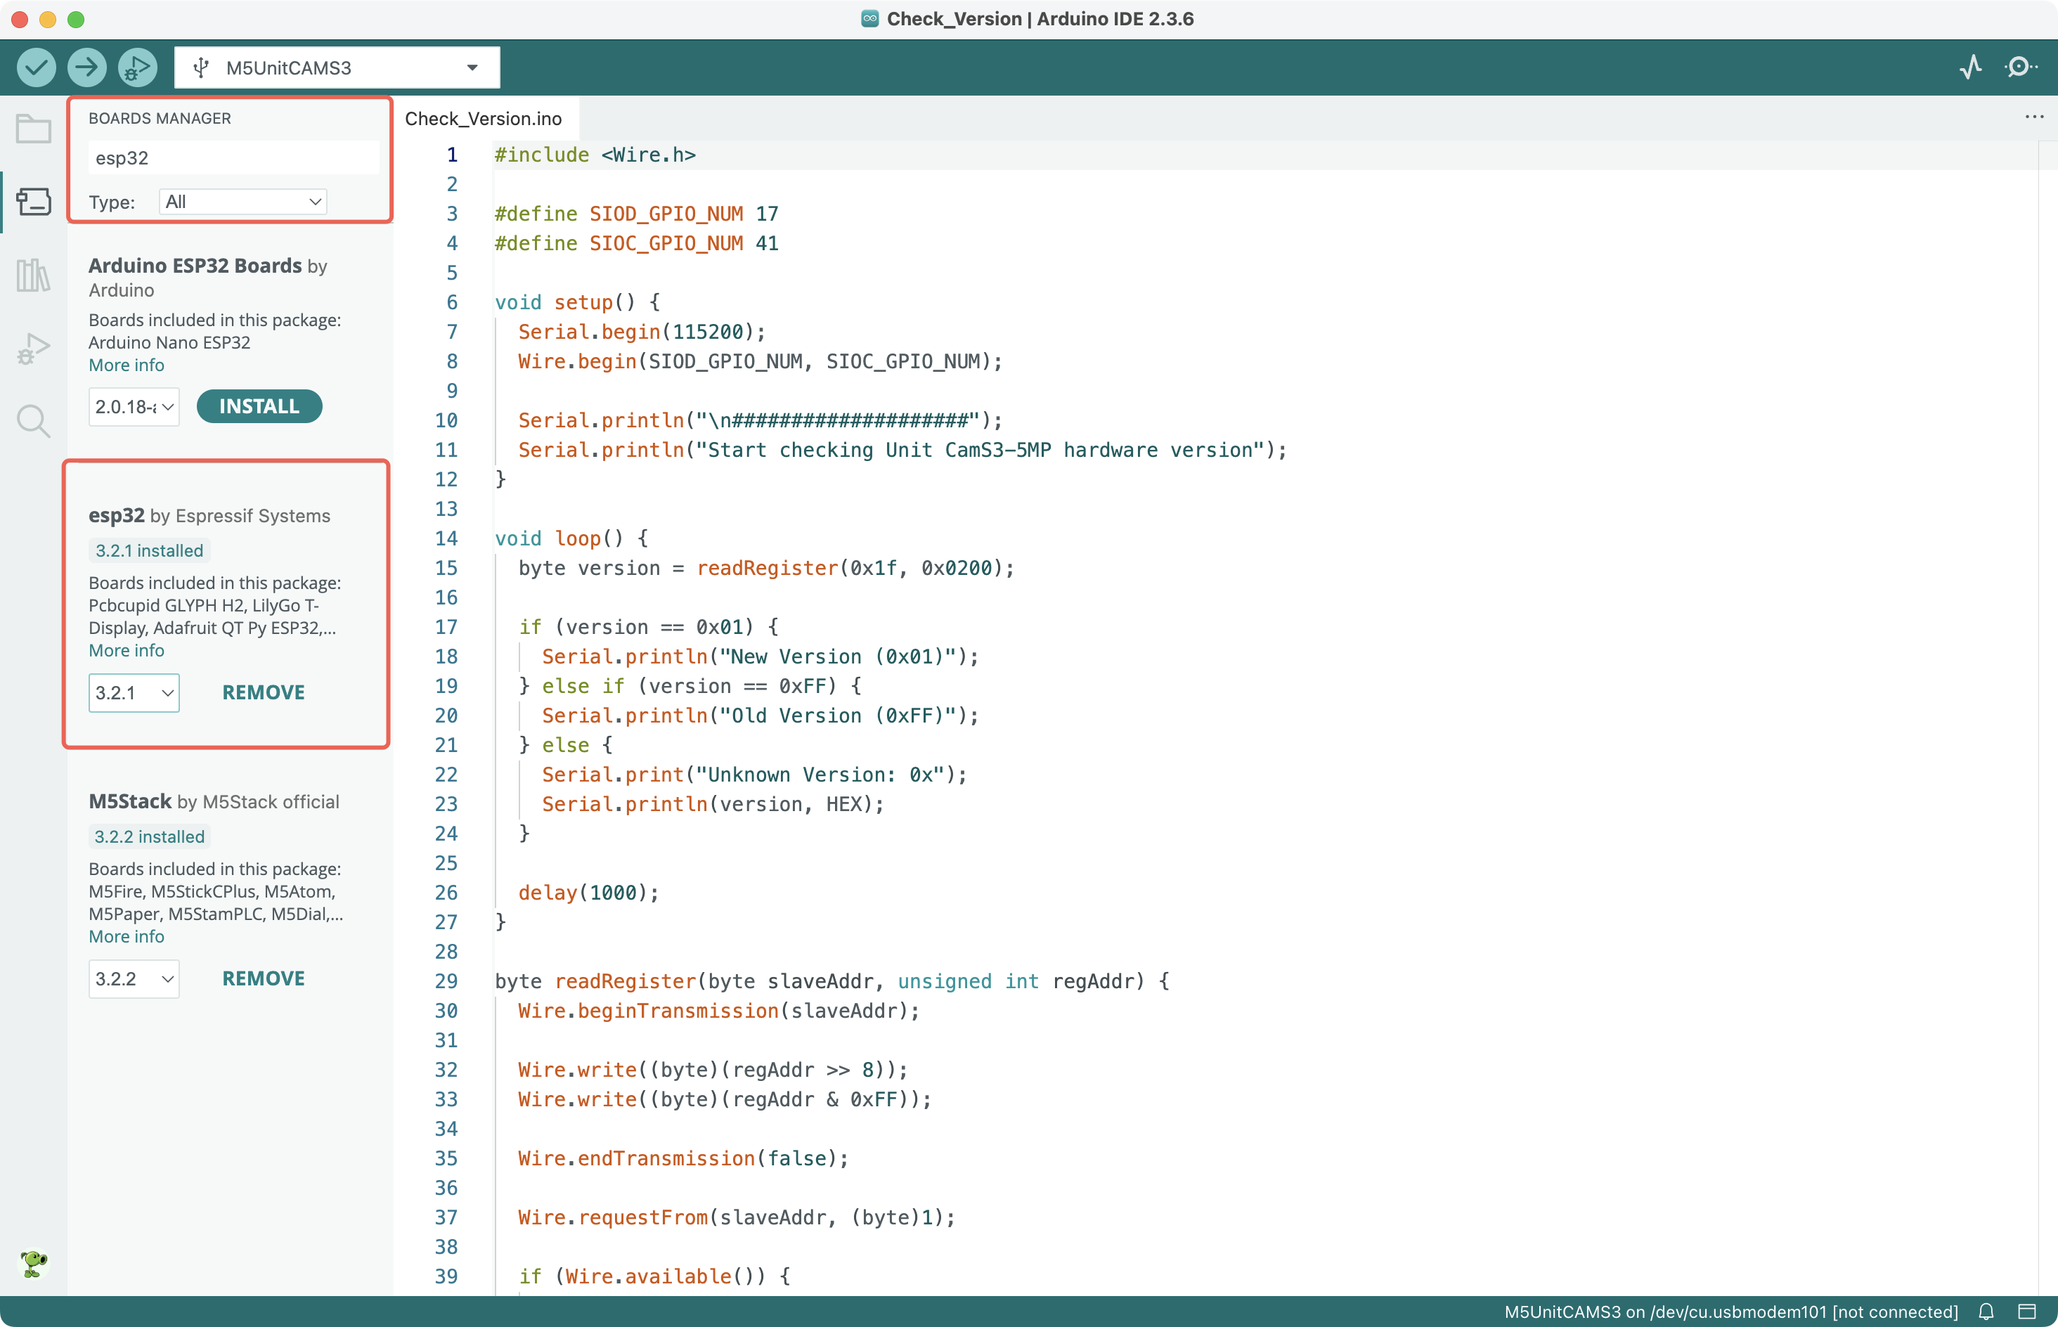Open the Type filter dropdown set to All
Screen dimensions: 2058x1327
coord(243,202)
